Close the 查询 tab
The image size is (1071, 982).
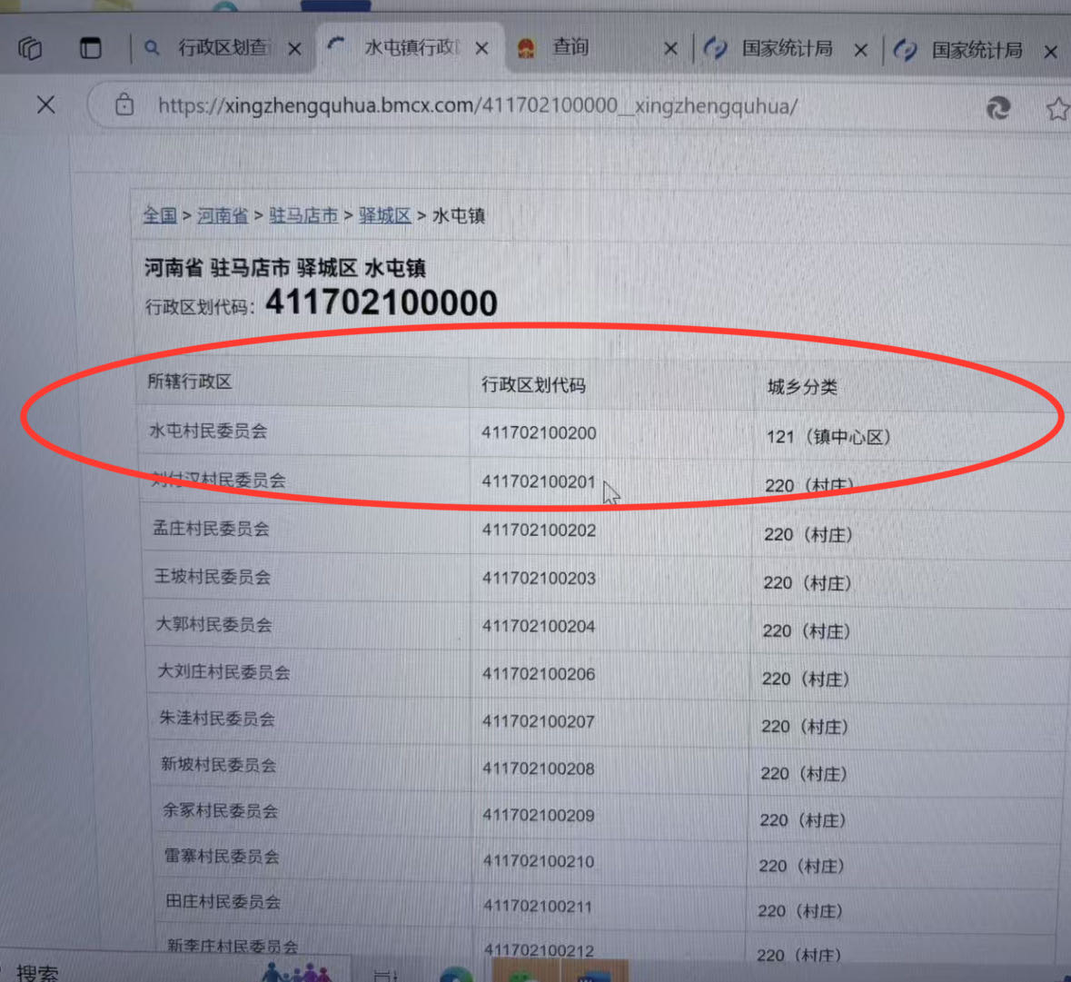670,48
